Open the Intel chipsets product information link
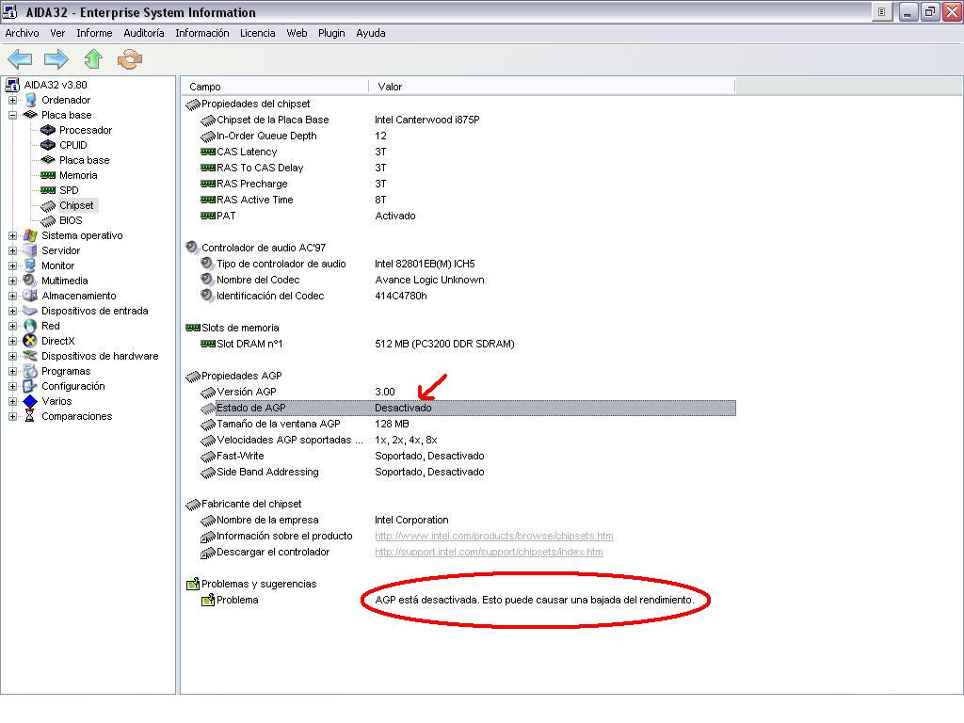Screen dimensions: 964x723 tap(493, 536)
